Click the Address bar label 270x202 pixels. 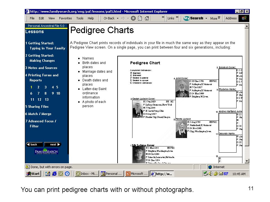231,18
